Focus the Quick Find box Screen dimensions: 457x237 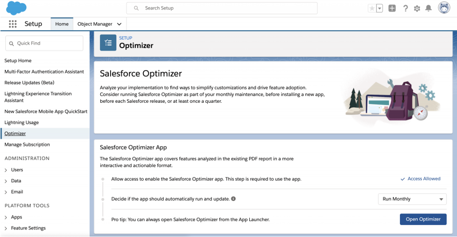[x=44, y=43]
